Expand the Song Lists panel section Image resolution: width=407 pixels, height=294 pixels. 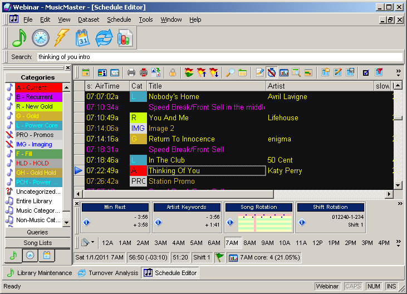click(38, 243)
